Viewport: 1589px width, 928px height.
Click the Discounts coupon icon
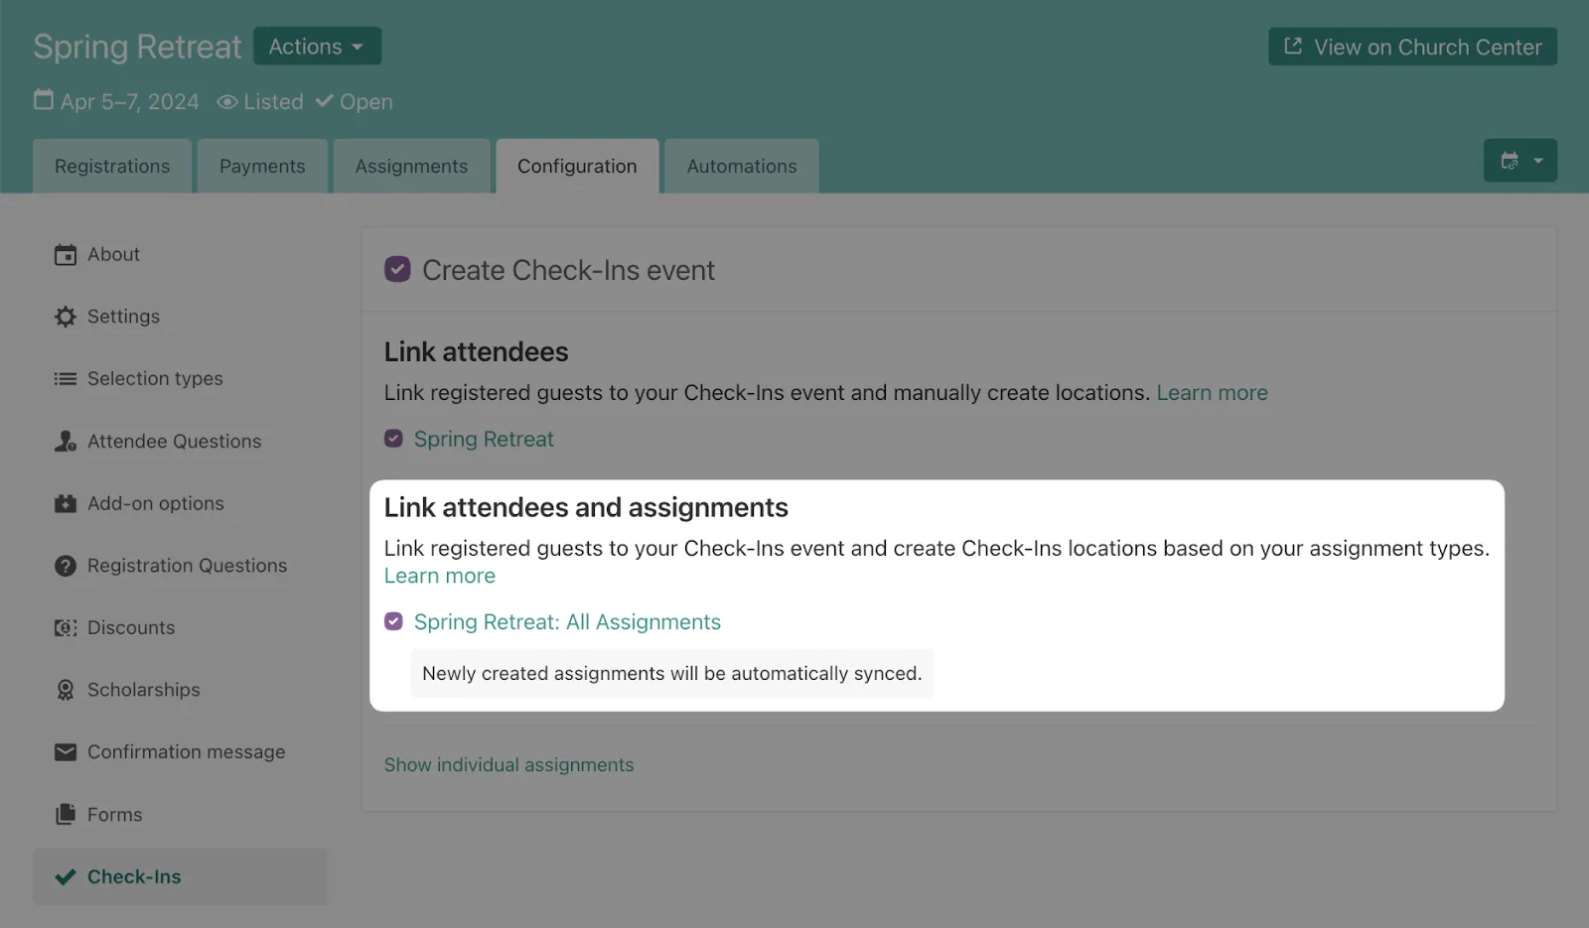tap(66, 628)
